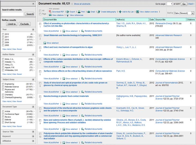Click the Add to My List plus icon

120,12
